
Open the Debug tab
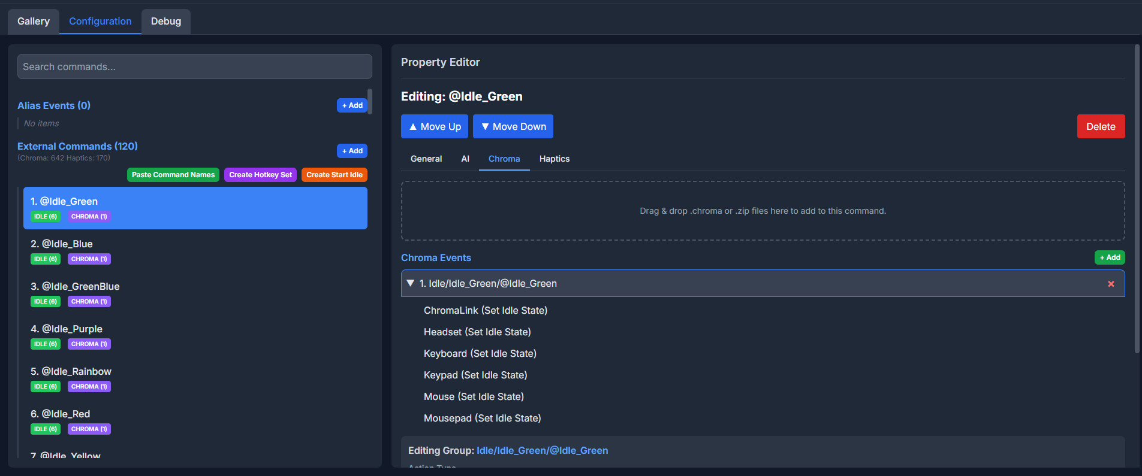click(x=165, y=22)
